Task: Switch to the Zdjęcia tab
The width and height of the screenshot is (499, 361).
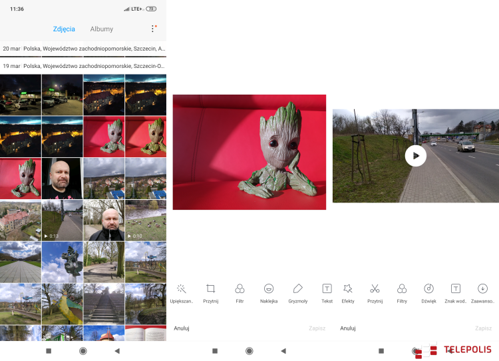Action: pos(64,29)
